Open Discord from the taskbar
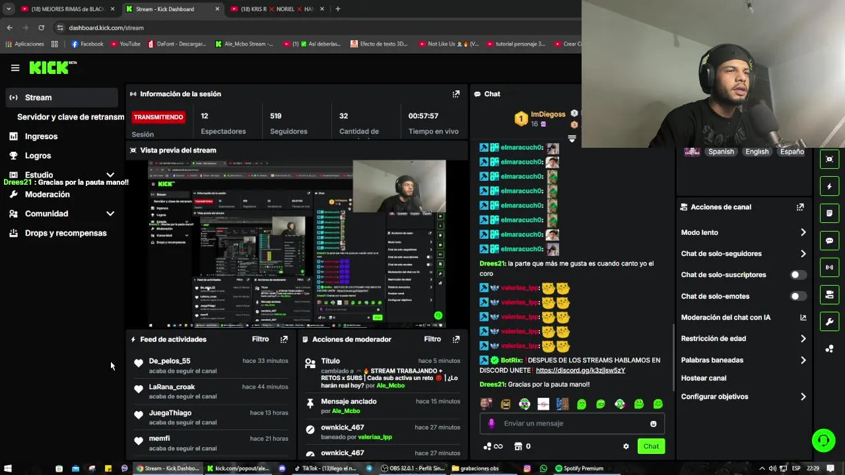 tap(282, 468)
